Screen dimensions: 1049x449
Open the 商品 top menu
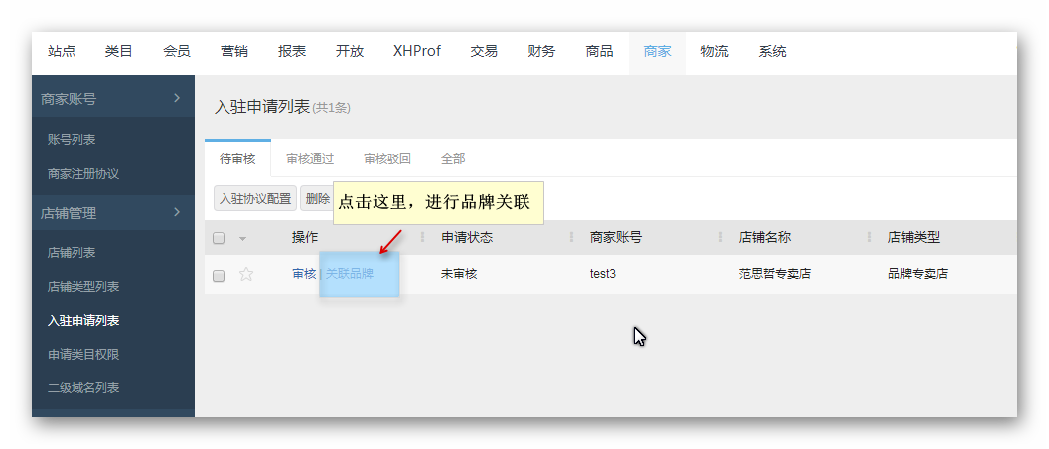(x=599, y=51)
